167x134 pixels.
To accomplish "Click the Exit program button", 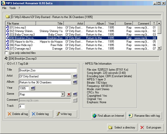I will pyautogui.click(x=151, y=127).
